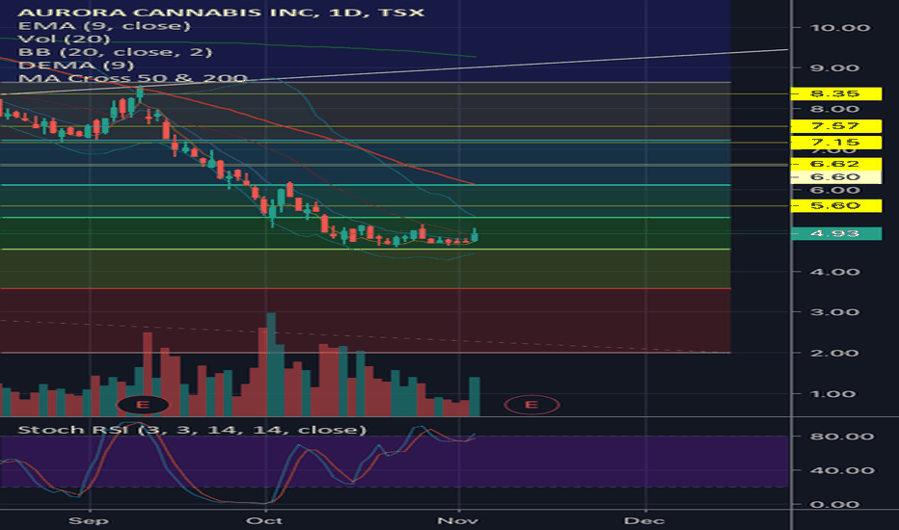Click the EMA (9, close) indicator label
This screenshot has height=530, width=899.
[x=104, y=26]
